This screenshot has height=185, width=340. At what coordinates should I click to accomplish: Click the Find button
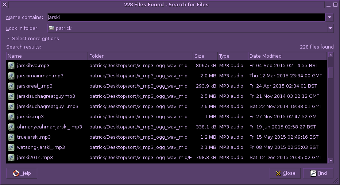point(318,173)
